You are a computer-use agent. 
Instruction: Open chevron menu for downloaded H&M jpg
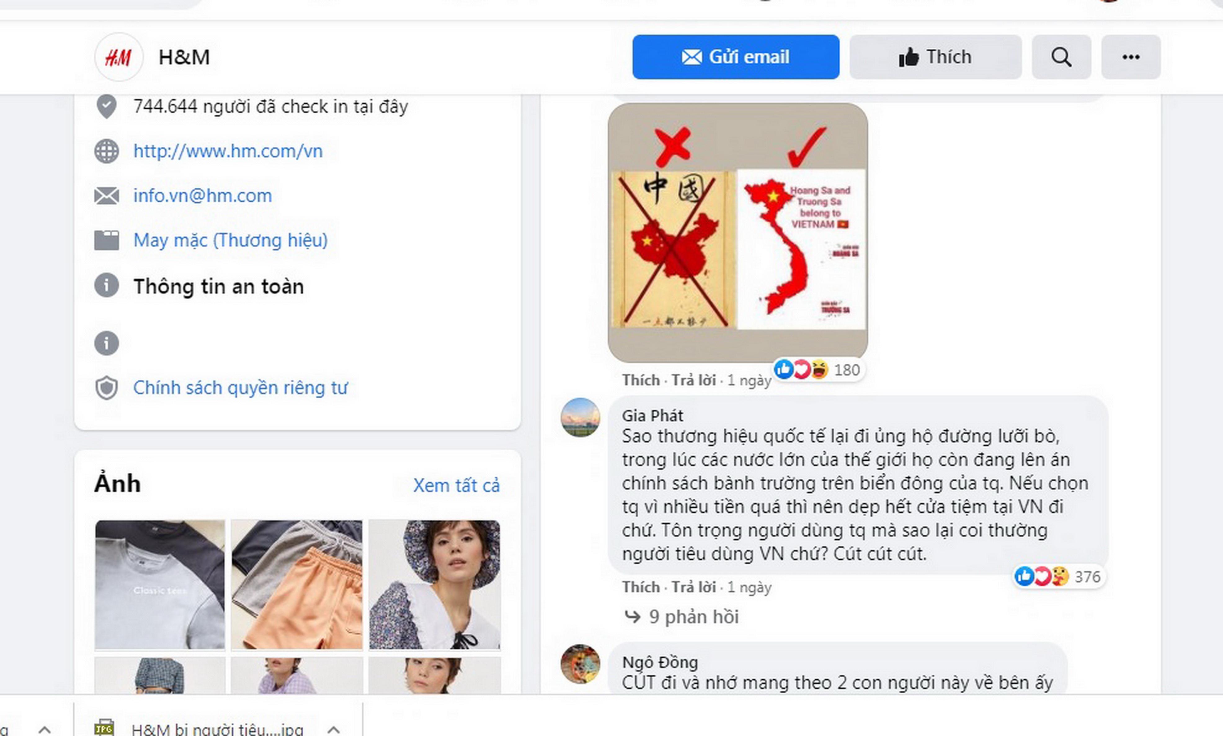[x=334, y=729]
